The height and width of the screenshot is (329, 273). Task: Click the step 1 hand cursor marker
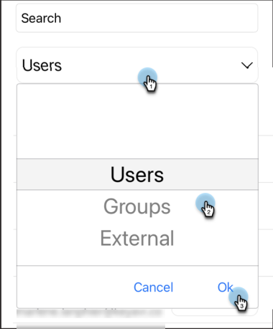click(x=148, y=80)
